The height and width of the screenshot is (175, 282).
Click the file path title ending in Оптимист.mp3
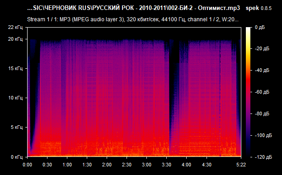click(133, 8)
